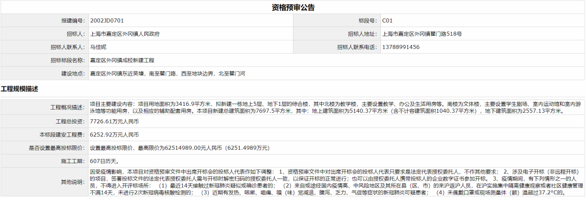The width and height of the screenshot is (586, 198).
Task: Click the 招标人联系电话 label
Action: tap(358, 47)
